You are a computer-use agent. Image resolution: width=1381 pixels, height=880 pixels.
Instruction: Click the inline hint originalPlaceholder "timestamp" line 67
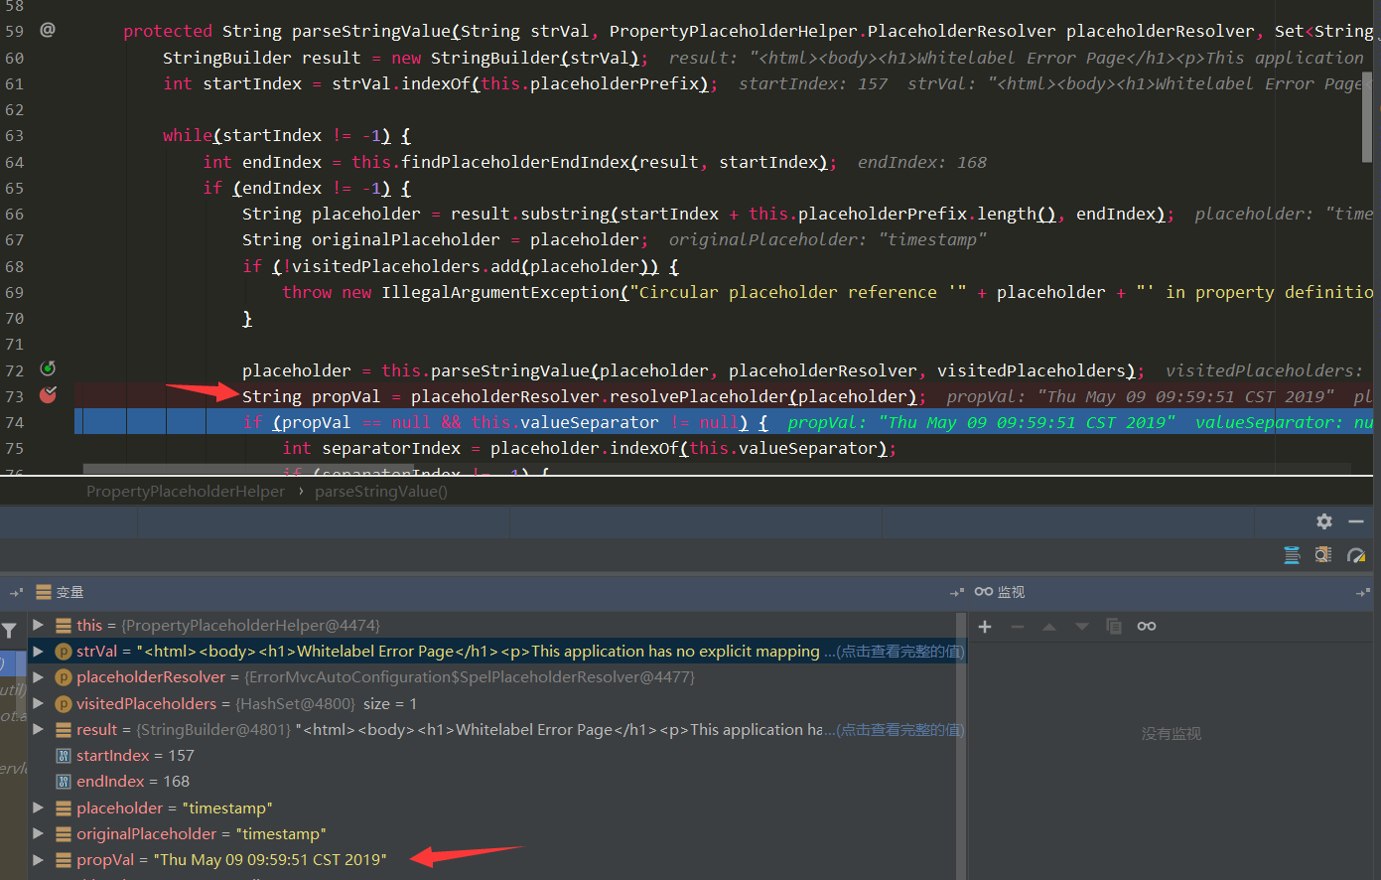[x=828, y=239]
